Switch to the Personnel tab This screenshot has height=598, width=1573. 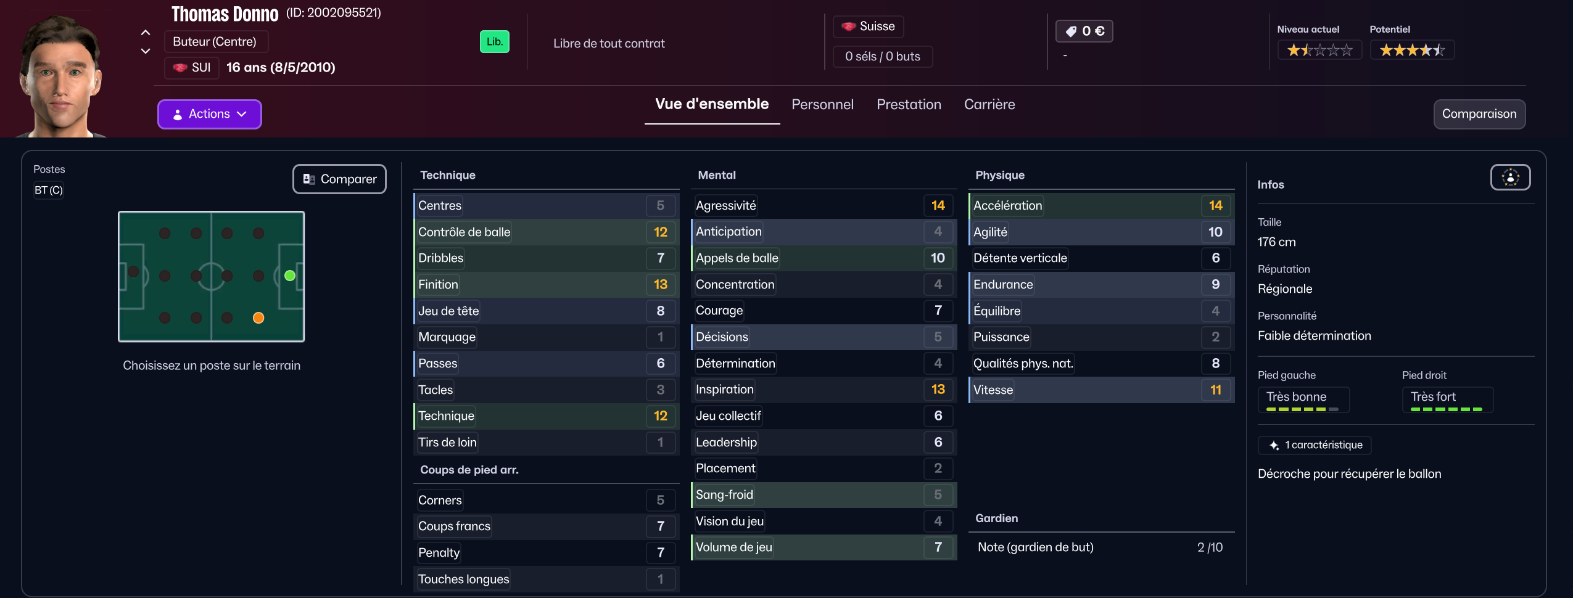click(x=822, y=105)
